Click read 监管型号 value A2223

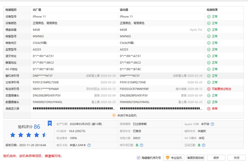pyautogui.click(x=124, y=49)
